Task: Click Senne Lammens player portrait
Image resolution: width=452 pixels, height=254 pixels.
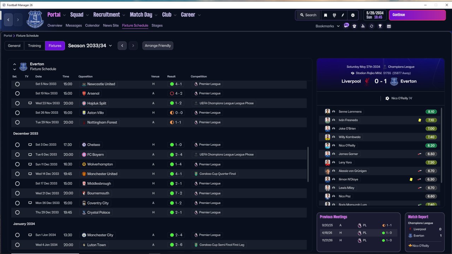Action: (x=327, y=111)
